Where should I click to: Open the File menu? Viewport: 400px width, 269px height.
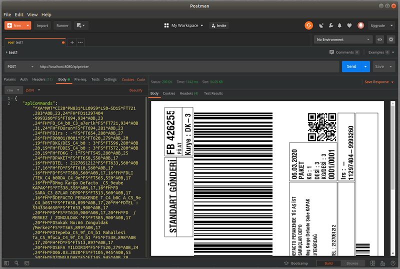coord(7,14)
